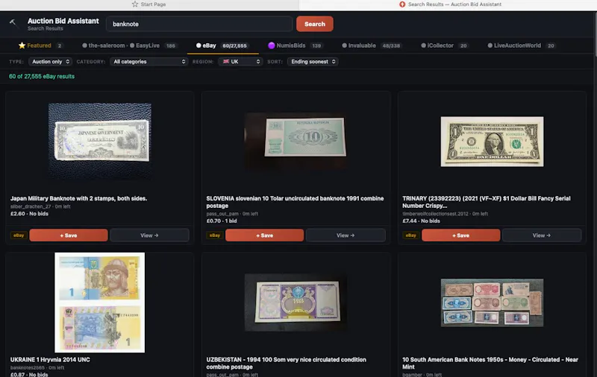
Task: Switch to the Start Page browser tab
Action: pos(149,4)
